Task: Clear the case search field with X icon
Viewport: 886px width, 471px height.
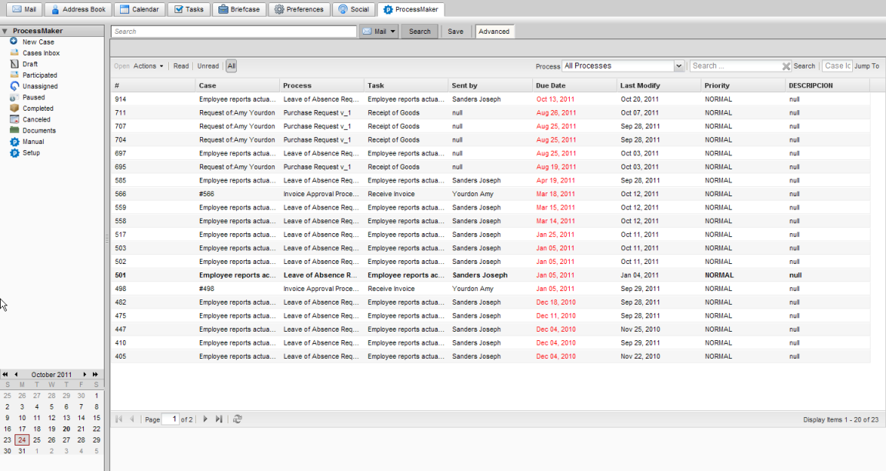Action: (786, 66)
